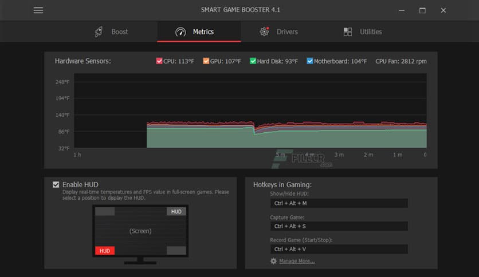Disable the Motherboard sensor checkbox

point(310,61)
